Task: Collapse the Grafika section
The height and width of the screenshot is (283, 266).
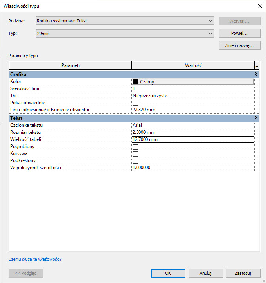Action: click(256, 74)
